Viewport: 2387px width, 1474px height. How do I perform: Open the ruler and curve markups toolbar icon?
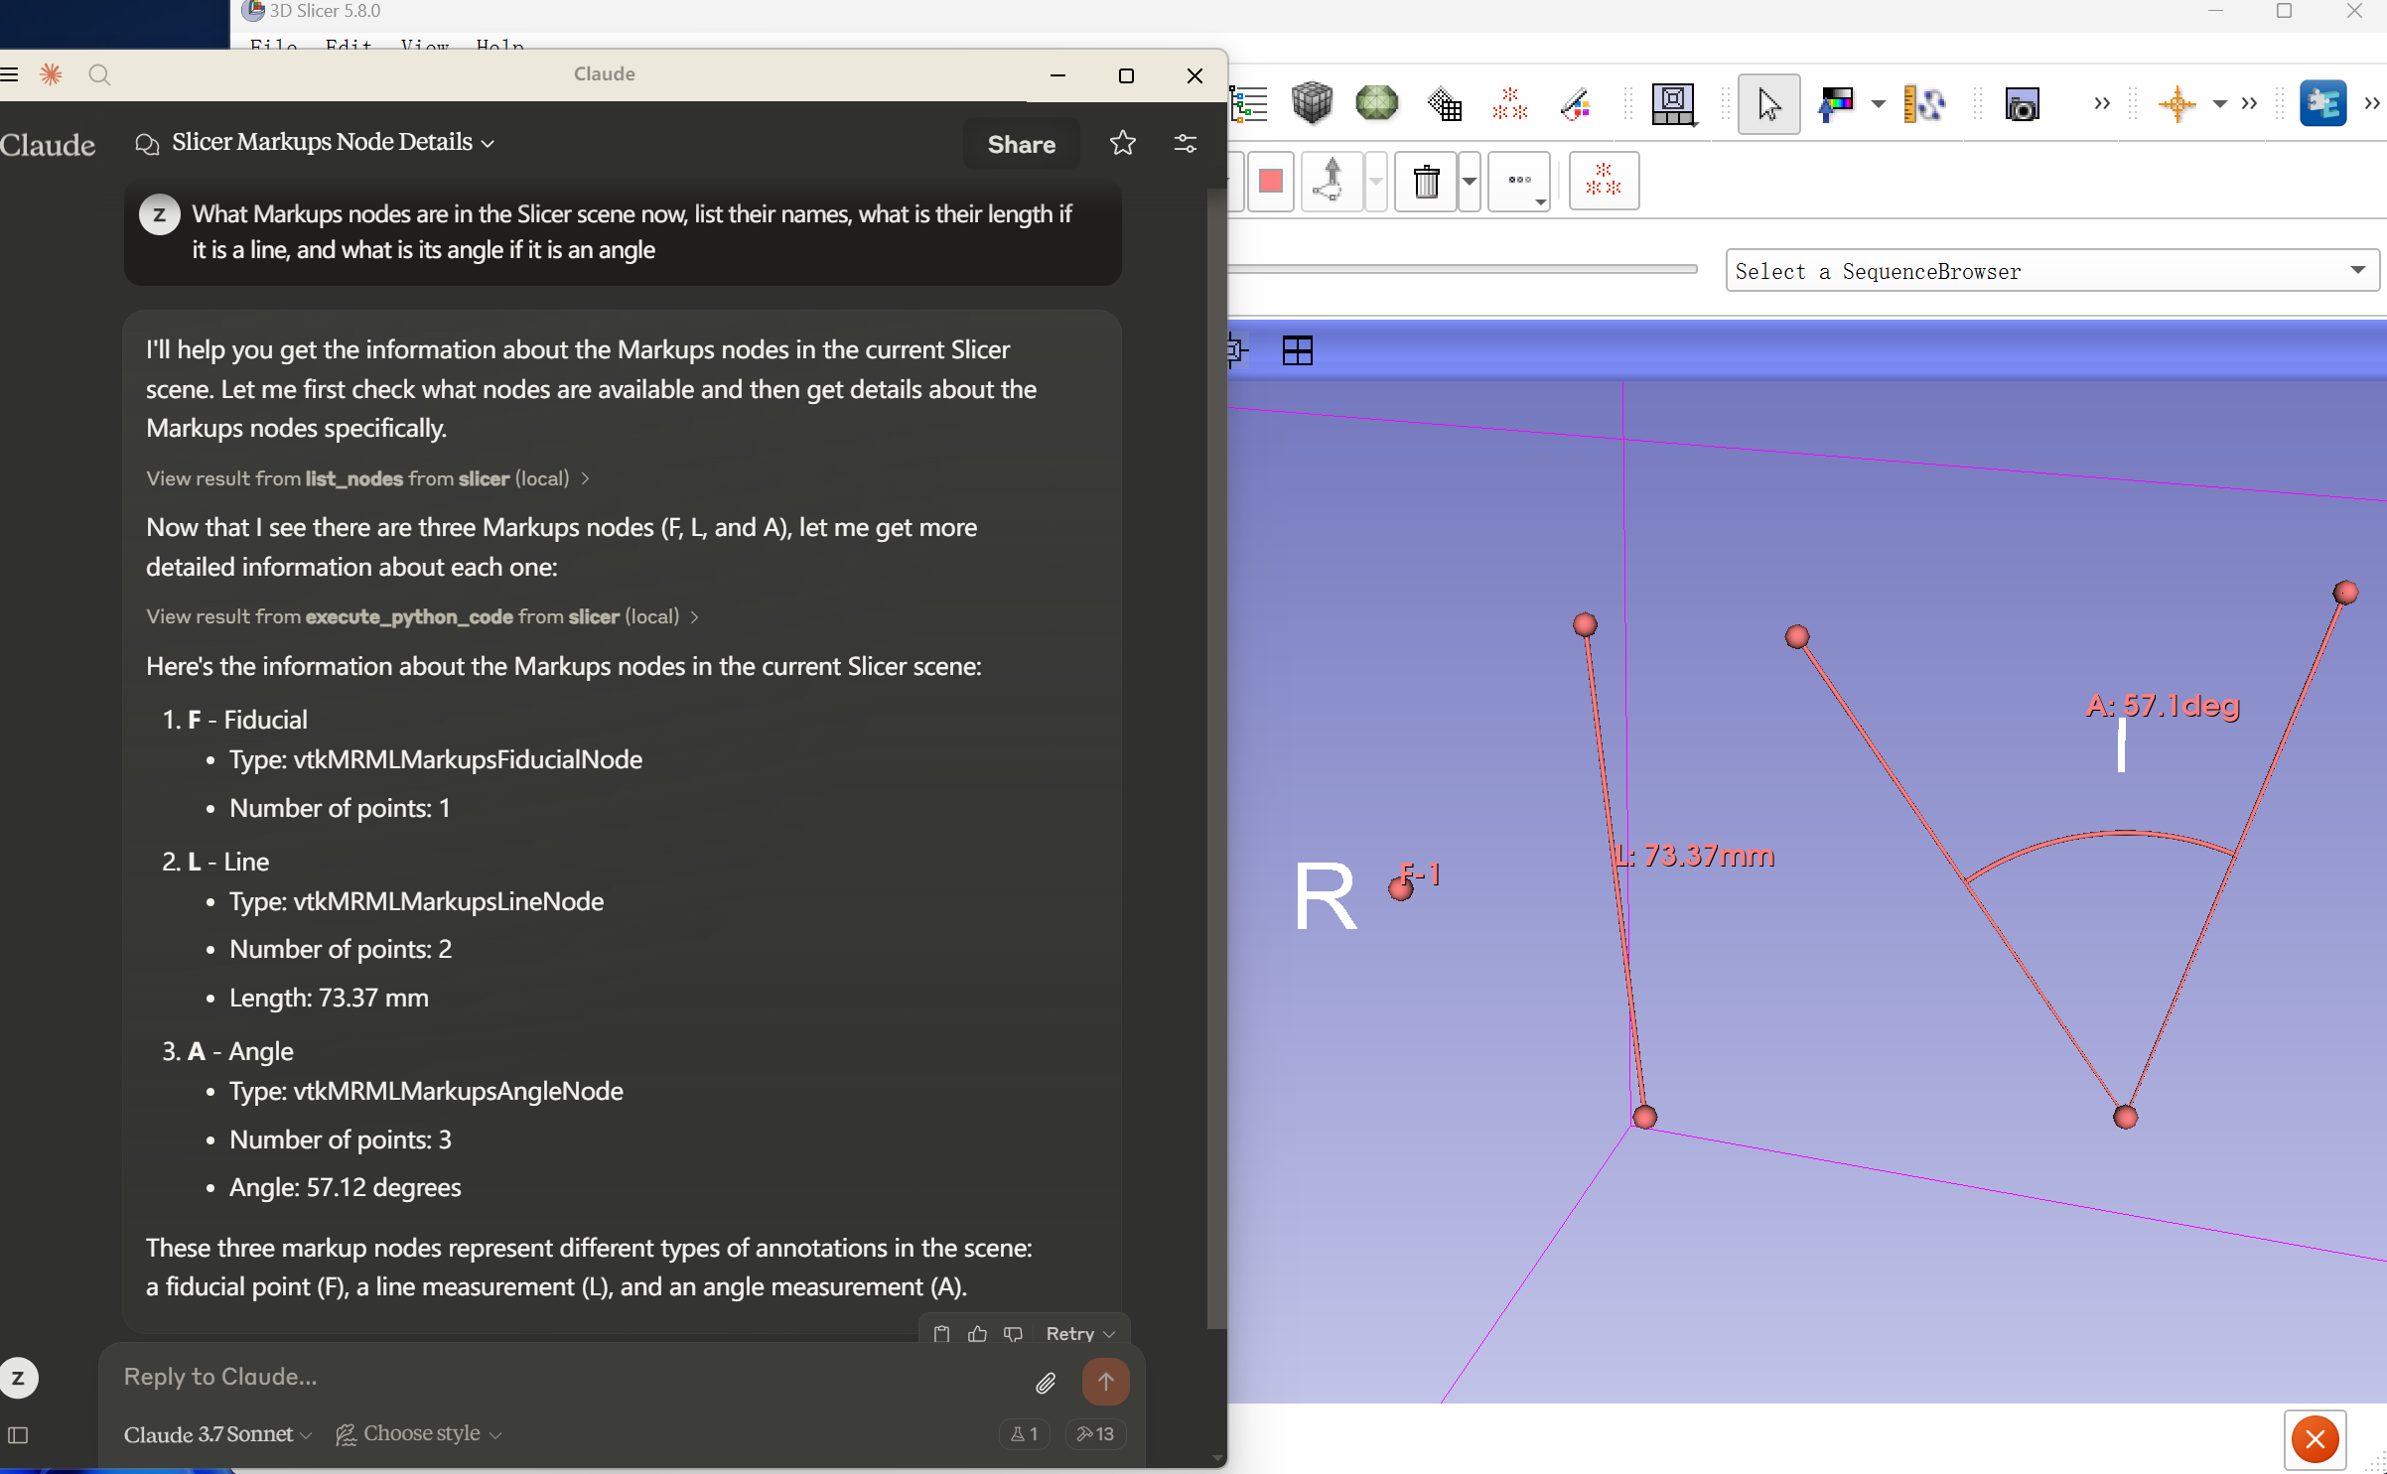point(1923,103)
